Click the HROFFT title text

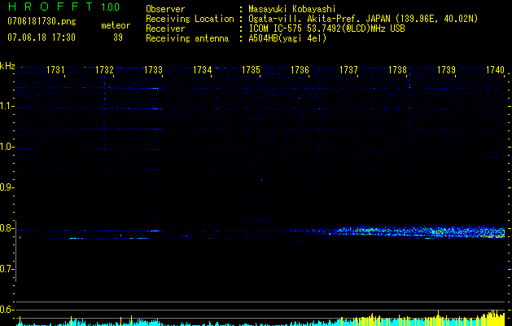click(51, 7)
